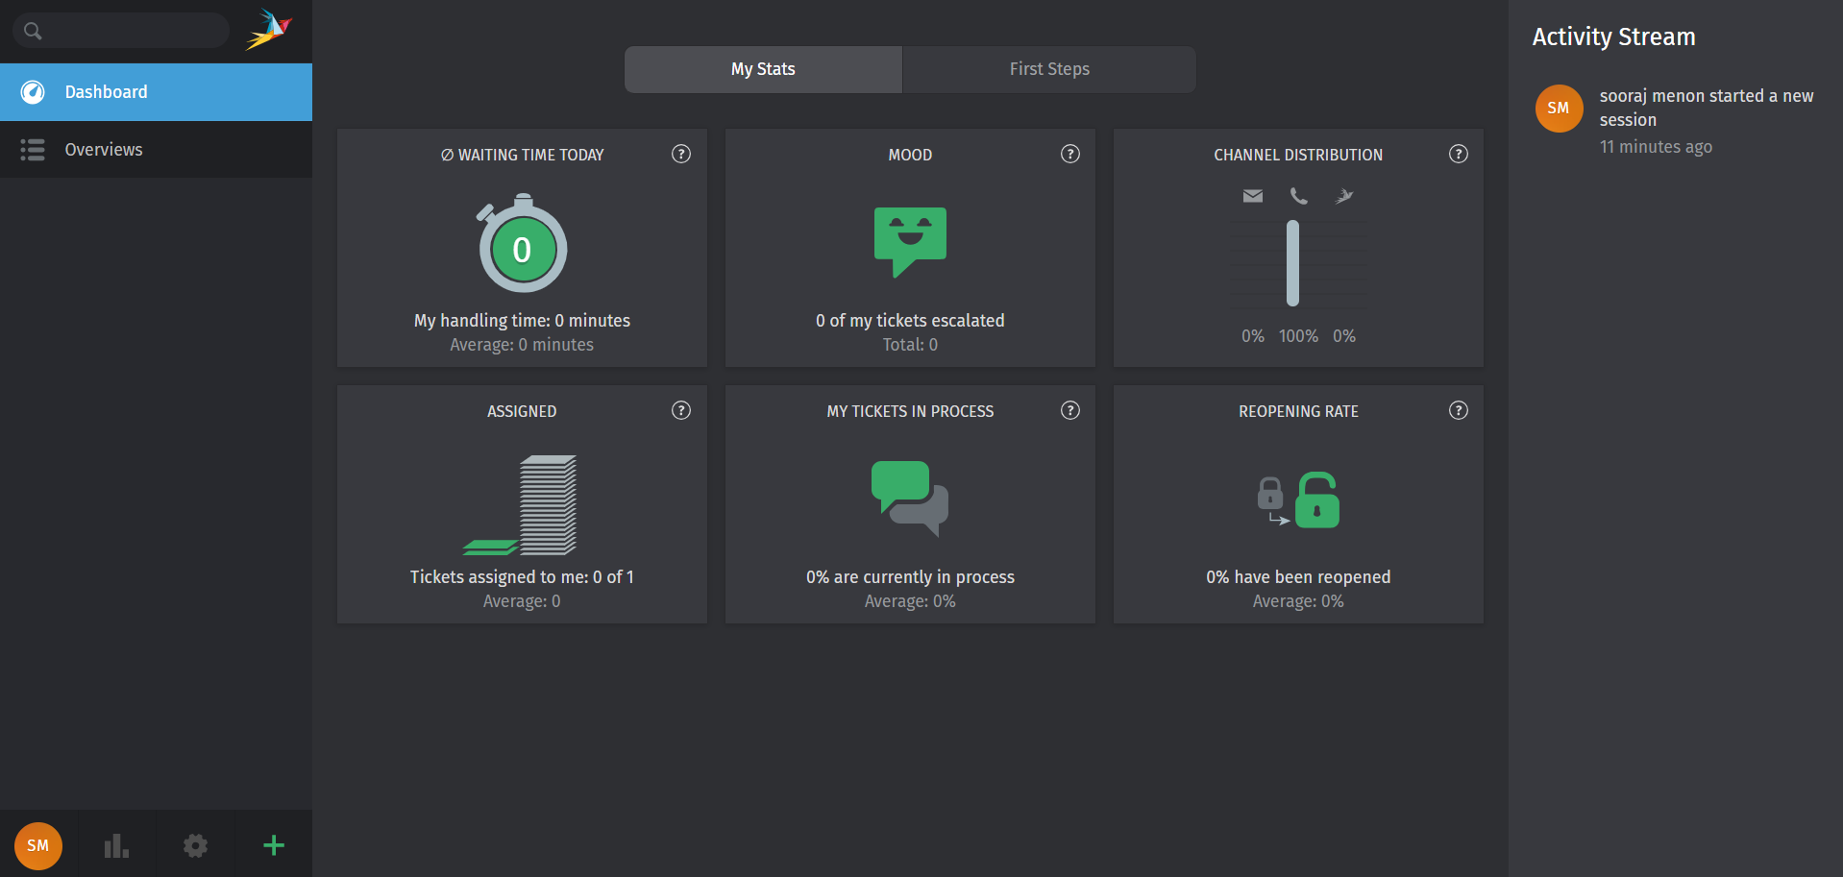Open admin settings via gear icon
This screenshot has width=1843, height=877.
pyautogui.click(x=194, y=845)
